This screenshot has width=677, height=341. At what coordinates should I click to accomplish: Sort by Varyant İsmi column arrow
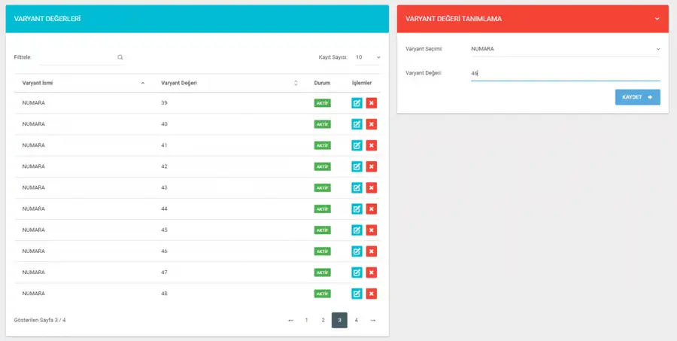tap(143, 83)
